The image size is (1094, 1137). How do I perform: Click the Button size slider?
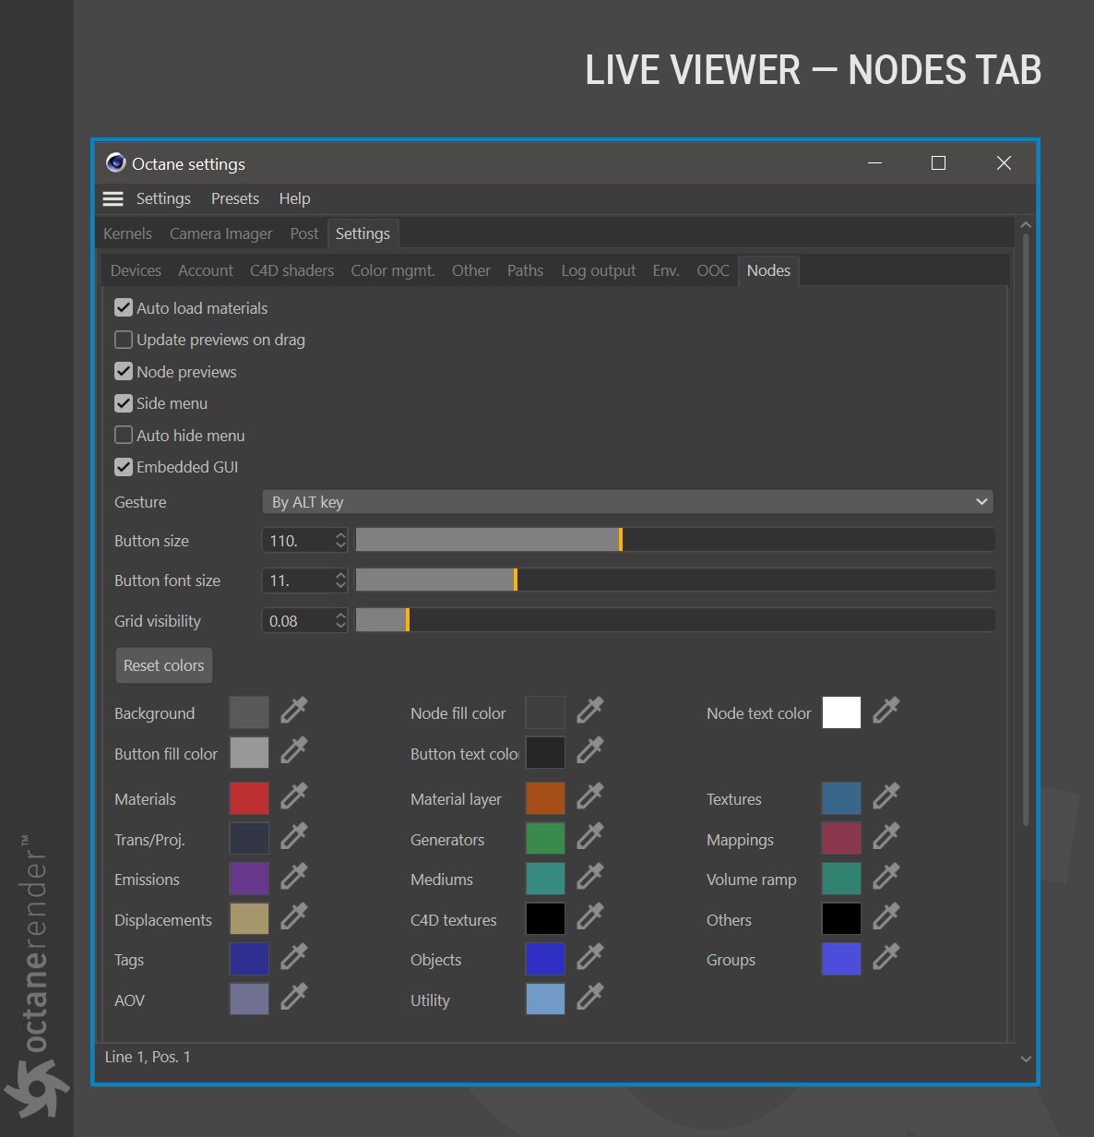(674, 540)
